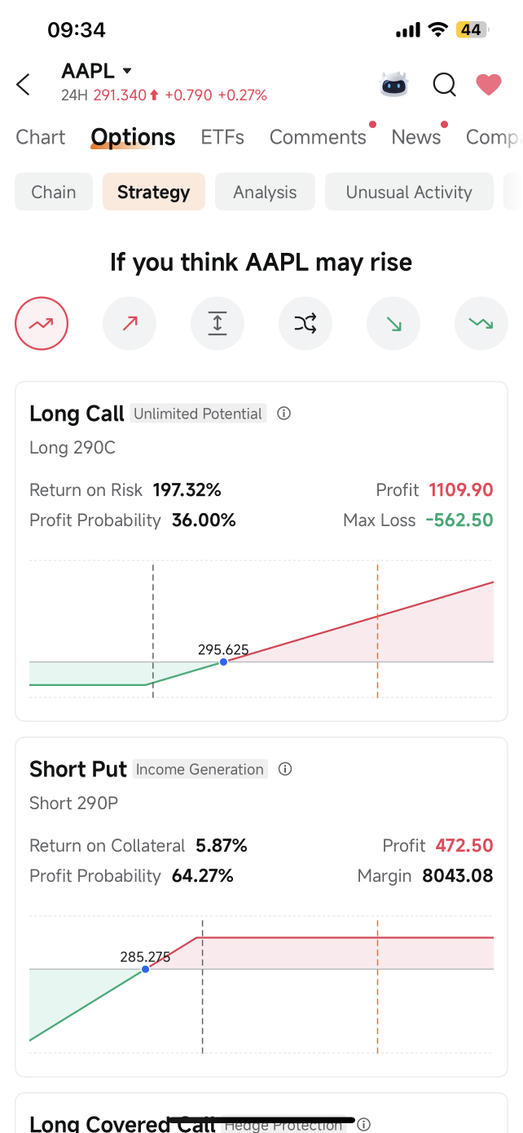523x1133 pixels.
Task: Select the crossed shuffle arrows icon
Action: (x=305, y=324)
